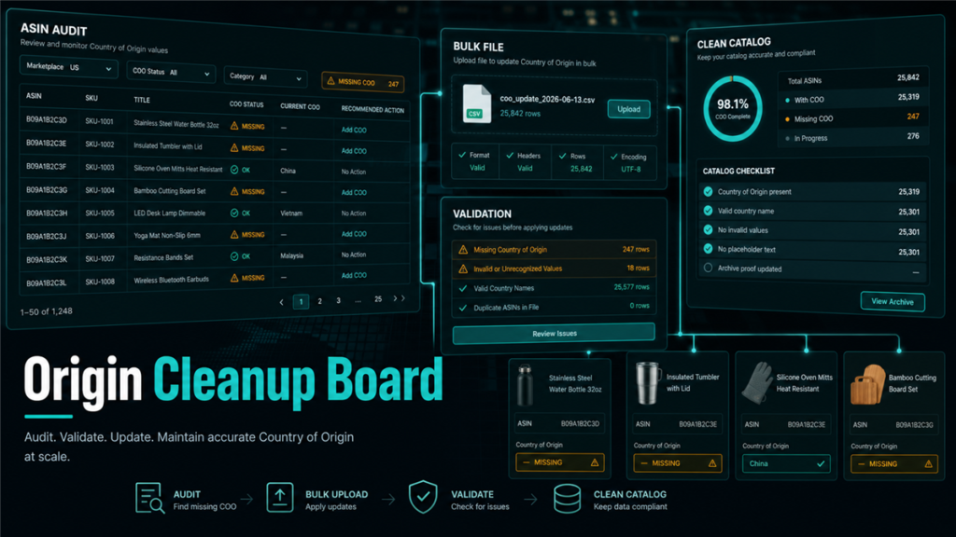
Task: Go to previous page arrow
Action: tap(281, 302)
